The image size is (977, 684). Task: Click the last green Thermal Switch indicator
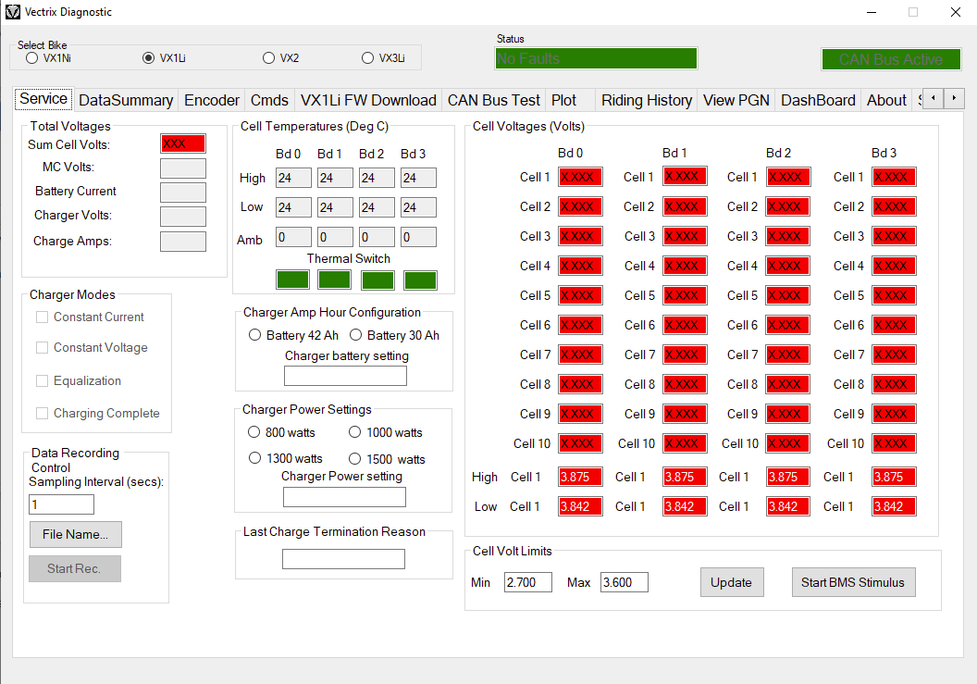point(420,280)
